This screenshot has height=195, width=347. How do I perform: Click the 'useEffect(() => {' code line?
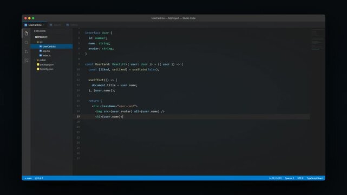(103, 80)
